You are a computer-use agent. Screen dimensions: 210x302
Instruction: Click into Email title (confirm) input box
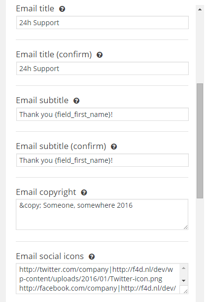click(103, 69)
